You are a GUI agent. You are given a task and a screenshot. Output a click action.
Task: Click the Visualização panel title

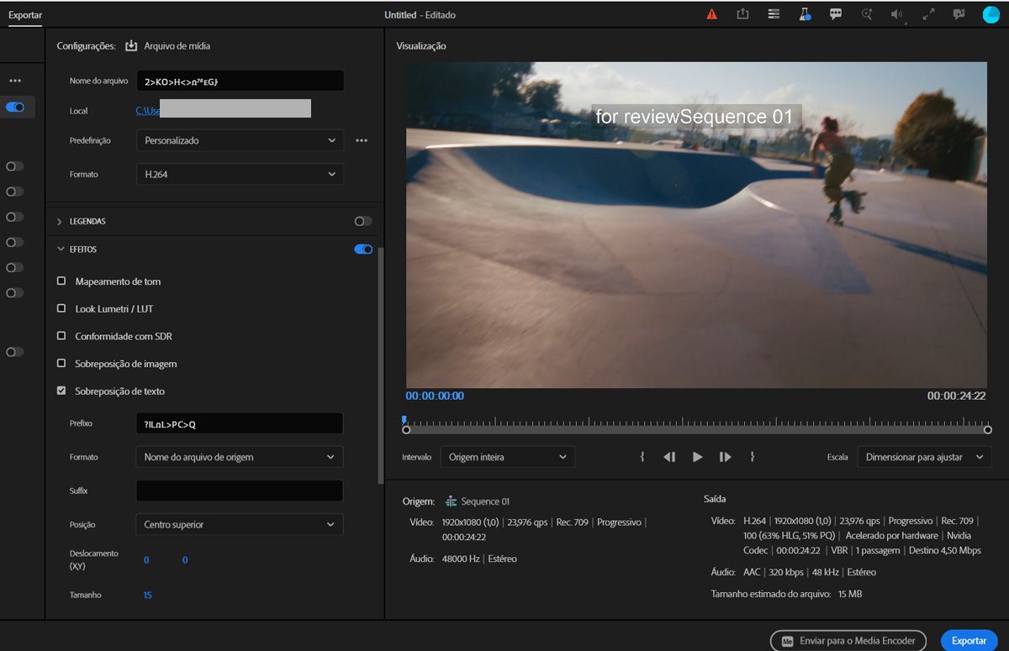[x=421, y=46]
